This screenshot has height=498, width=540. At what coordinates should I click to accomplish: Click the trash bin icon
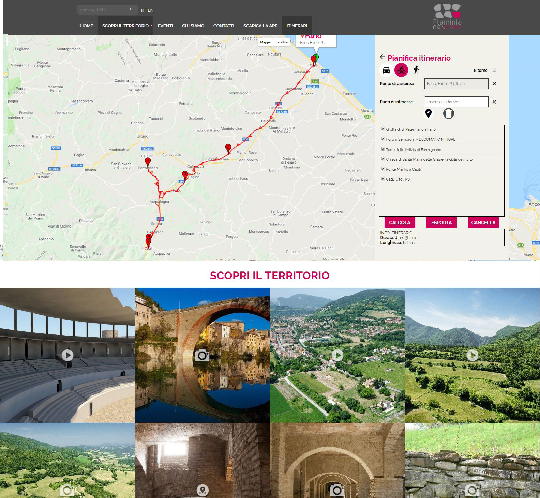(x=448, y=113)
